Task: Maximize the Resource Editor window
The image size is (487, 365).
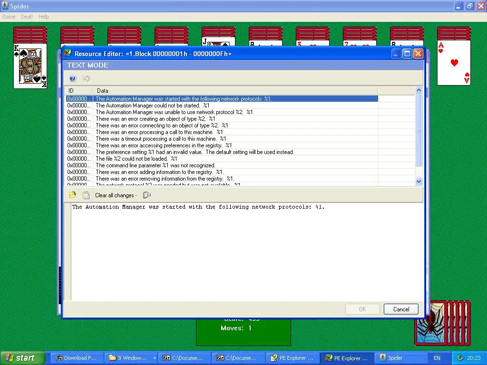Action: (407, 54)
